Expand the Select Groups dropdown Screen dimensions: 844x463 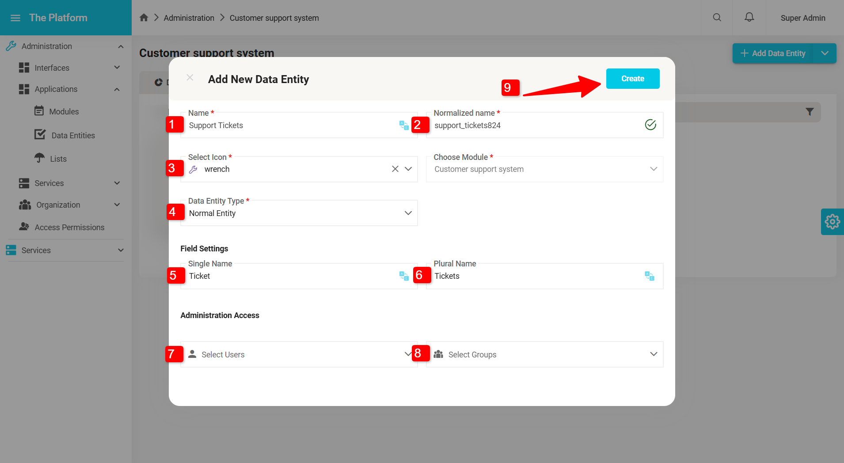click(653, 354)
